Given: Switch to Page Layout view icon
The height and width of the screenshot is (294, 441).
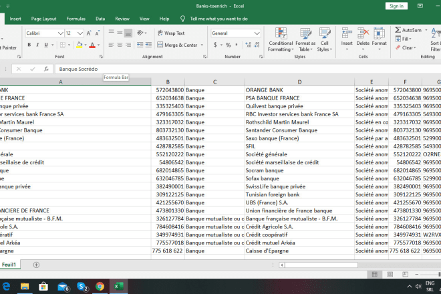Looking at the screenshot, I should pos(390,275).
